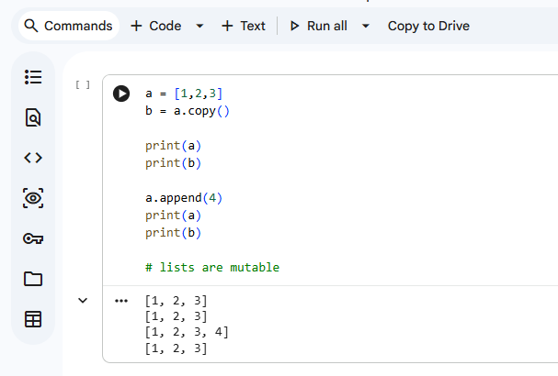Add a new Text cell
The height and width of the screenshot is (376, 558).
click(x=244, y=26)
